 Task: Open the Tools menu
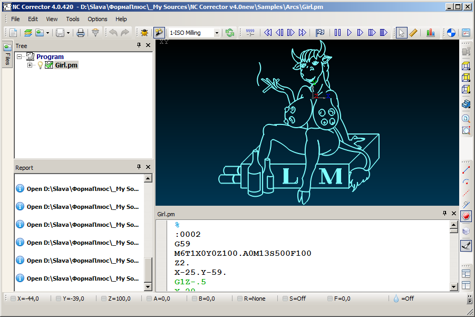73,19
